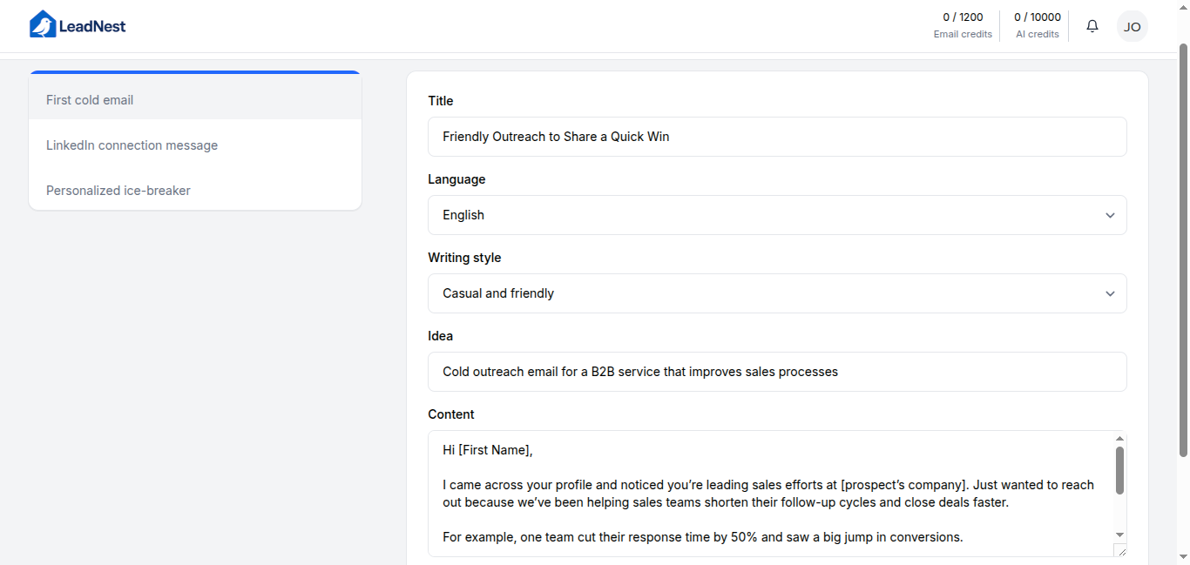This screenshot has height=565, width=1190.
Task: Focus the Idea text field
Action: coord(777,372)
